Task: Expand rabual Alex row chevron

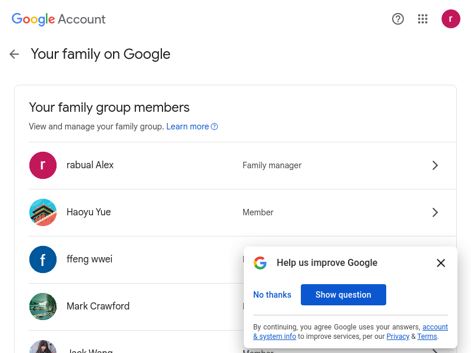Action: [435, 165]
